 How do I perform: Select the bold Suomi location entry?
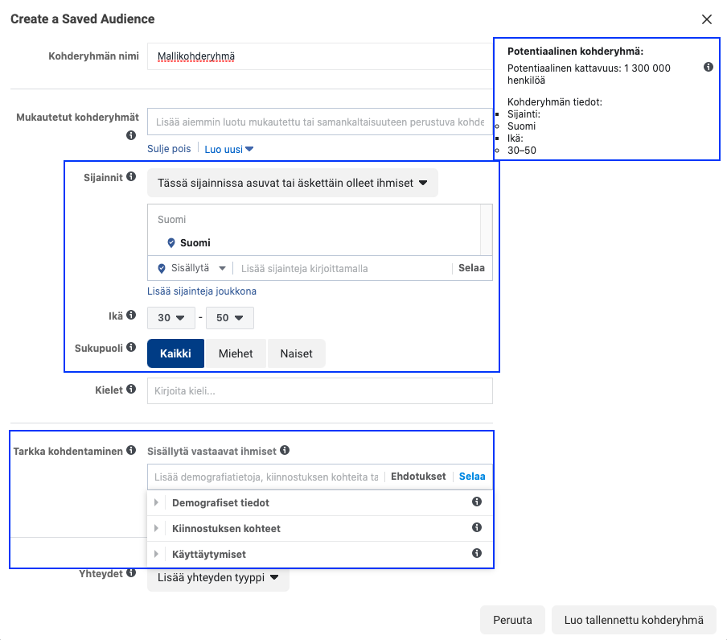pyautogui.click(x=195, y=243)
